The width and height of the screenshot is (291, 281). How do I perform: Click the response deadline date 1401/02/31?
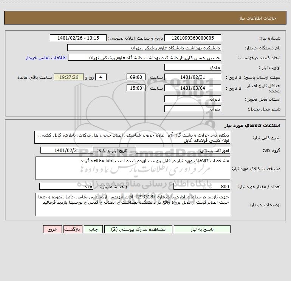point(193,77)
